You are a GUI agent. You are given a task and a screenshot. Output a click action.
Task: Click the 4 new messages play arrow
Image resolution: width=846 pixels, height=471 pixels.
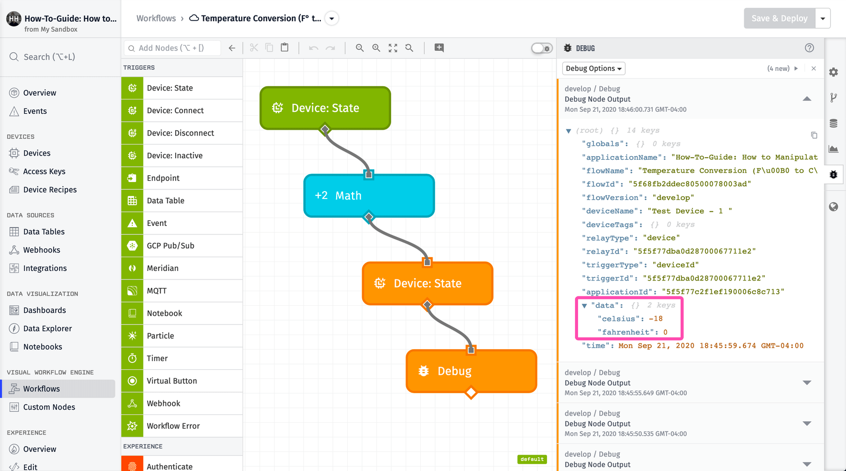[x=796, y=68]
